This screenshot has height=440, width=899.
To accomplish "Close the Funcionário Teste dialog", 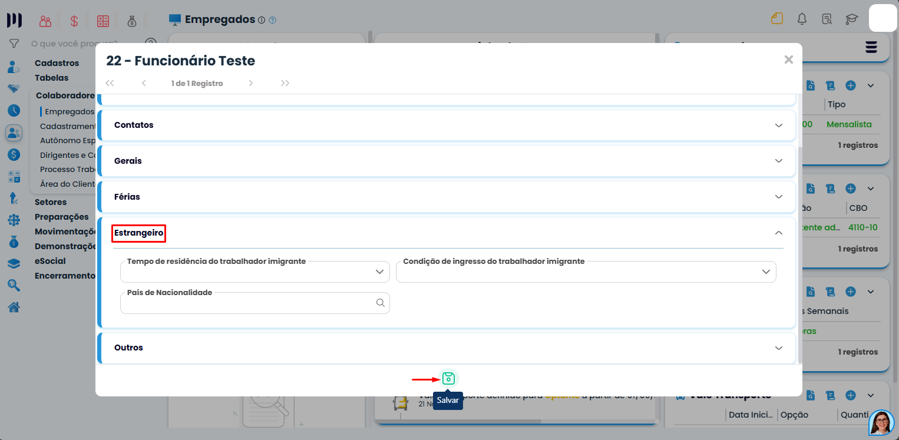I will [789, 59].
